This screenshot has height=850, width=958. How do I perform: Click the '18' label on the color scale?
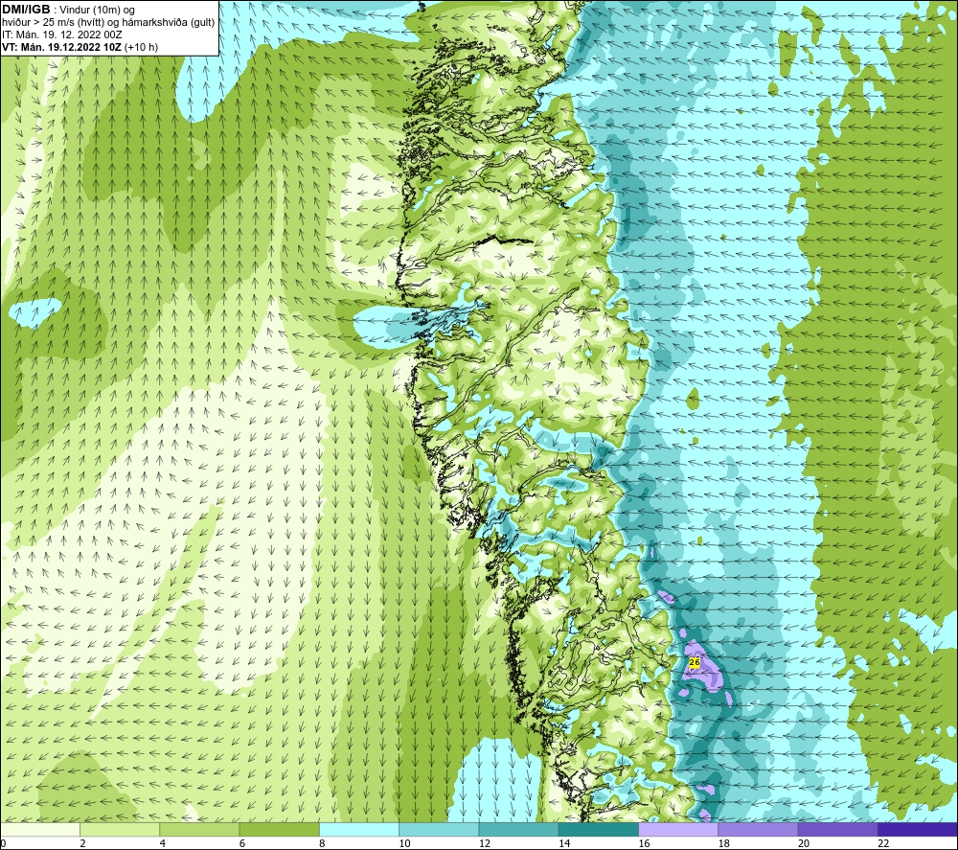[x=723, y=843]
